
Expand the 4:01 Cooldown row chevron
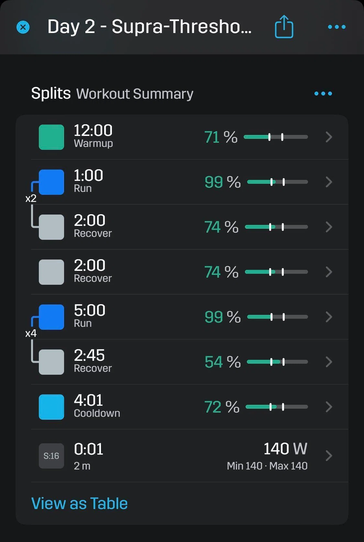tap(329, 407)
